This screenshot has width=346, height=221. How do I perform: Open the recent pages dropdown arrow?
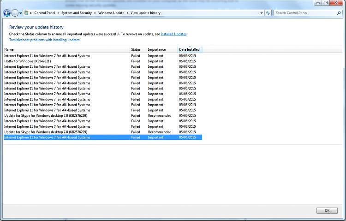coord(20,13)
